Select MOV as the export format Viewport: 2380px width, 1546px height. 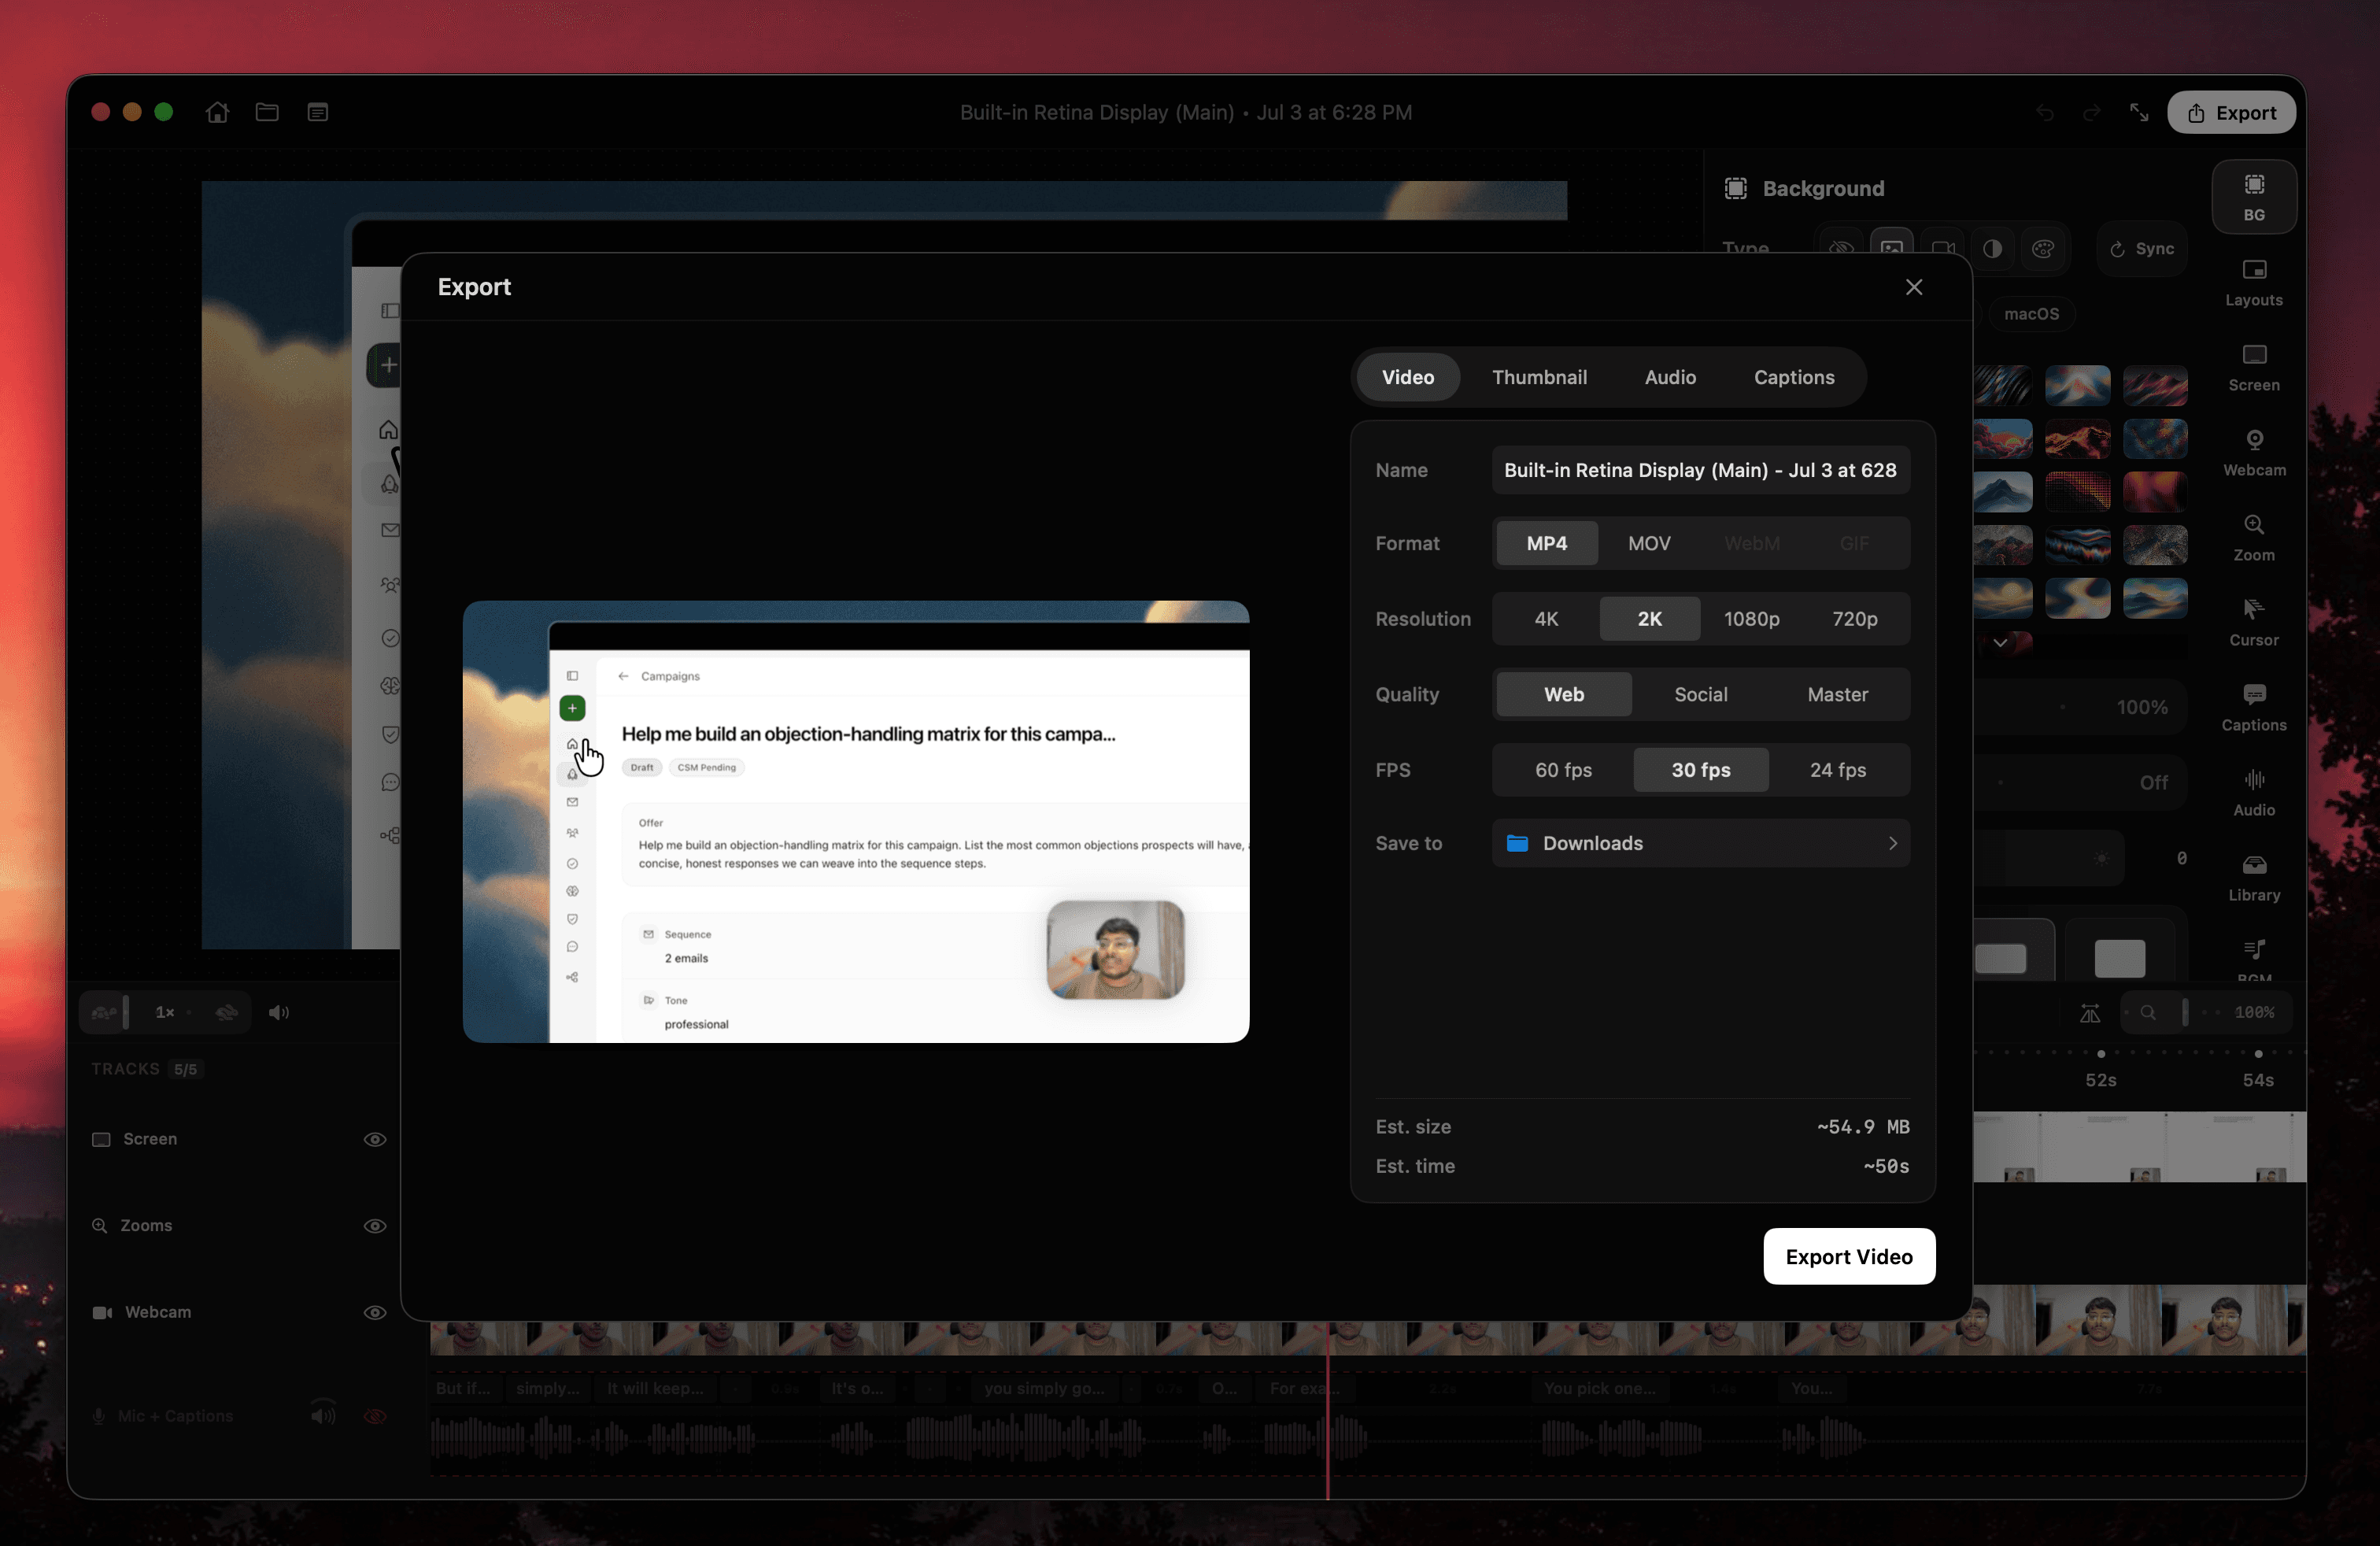point(1649,543)
